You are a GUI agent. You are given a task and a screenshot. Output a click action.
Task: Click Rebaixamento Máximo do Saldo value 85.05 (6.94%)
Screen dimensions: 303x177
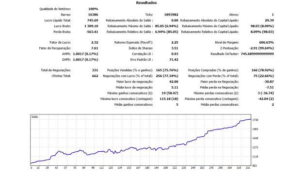click(x=167, y=26)
